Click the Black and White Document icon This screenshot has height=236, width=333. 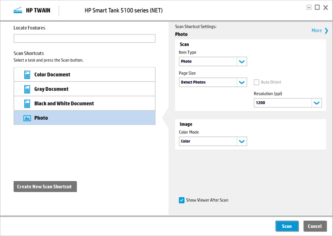point(27,104)
